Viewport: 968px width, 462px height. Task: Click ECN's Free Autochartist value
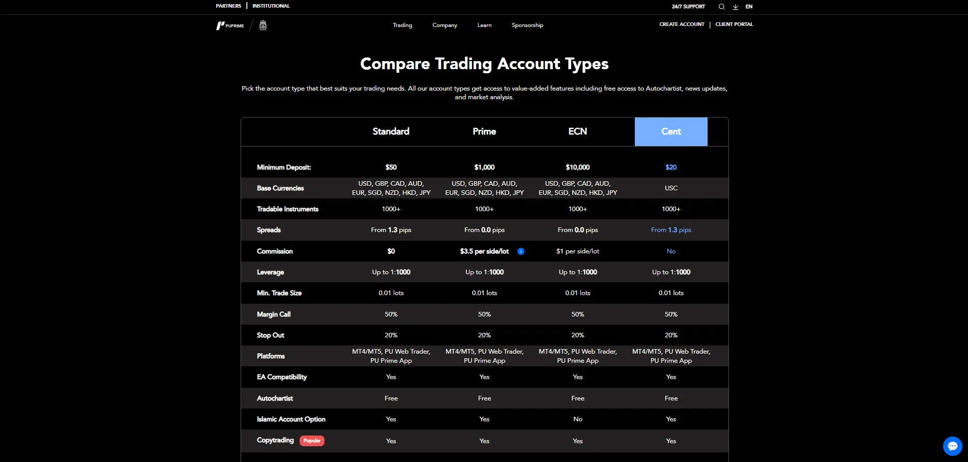tap(578, 398)
